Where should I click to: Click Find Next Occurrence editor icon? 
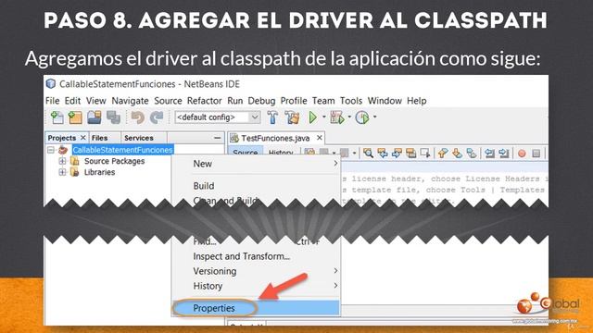coord(397,153)
